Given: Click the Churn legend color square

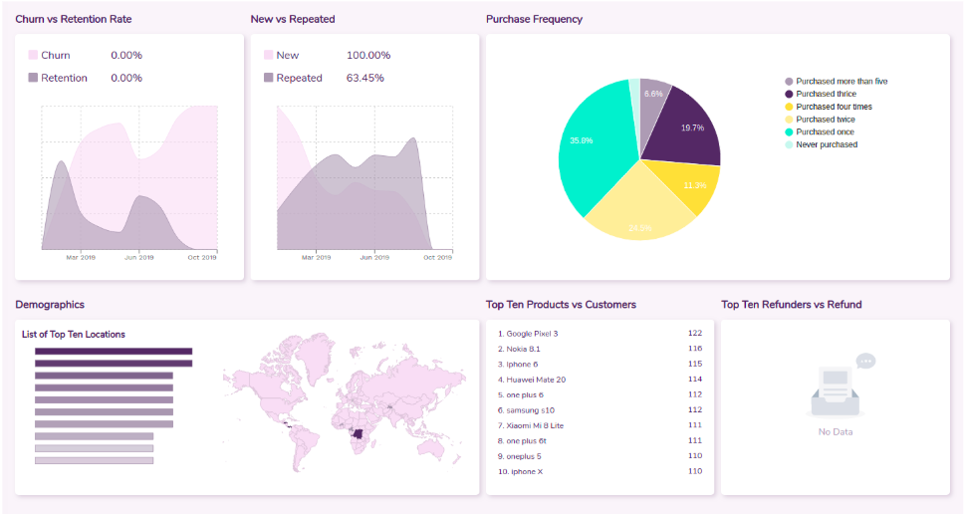Looking at the screenshot, I should [33, 56].
